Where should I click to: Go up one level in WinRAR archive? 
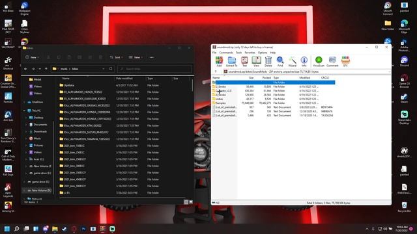(216, 71)
